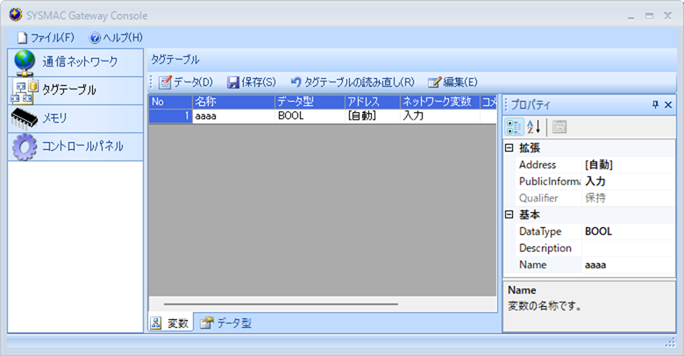Click the 編集(E) edit button

(x=452, y=82)
